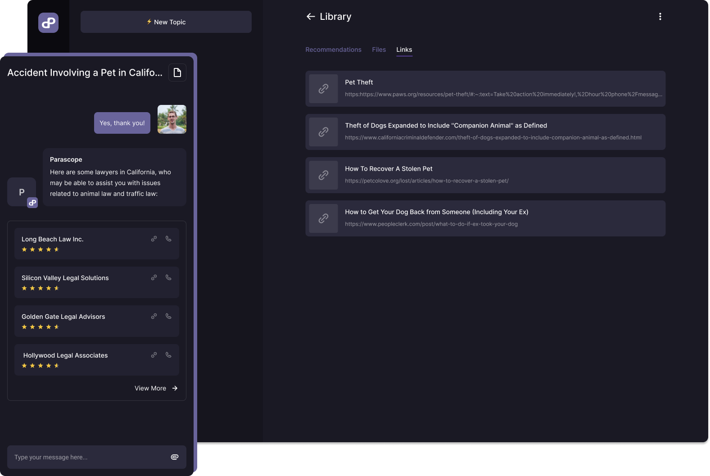Click the attachment paperclip icon in message box
This screenshot has width=710, height=476.
pos(175,457)
